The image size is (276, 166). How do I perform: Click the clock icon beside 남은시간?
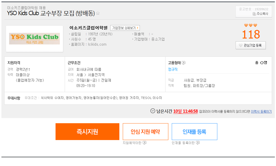(x=153, y=111)
